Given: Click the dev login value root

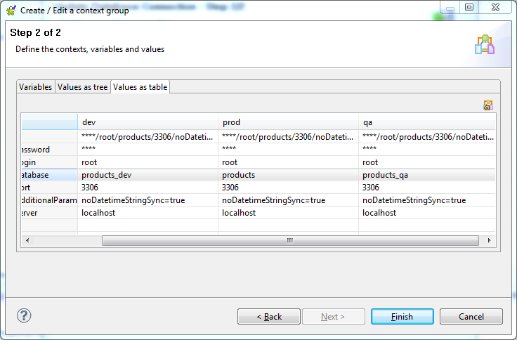Looking at the screenshot, I should [x=148, y=162].
